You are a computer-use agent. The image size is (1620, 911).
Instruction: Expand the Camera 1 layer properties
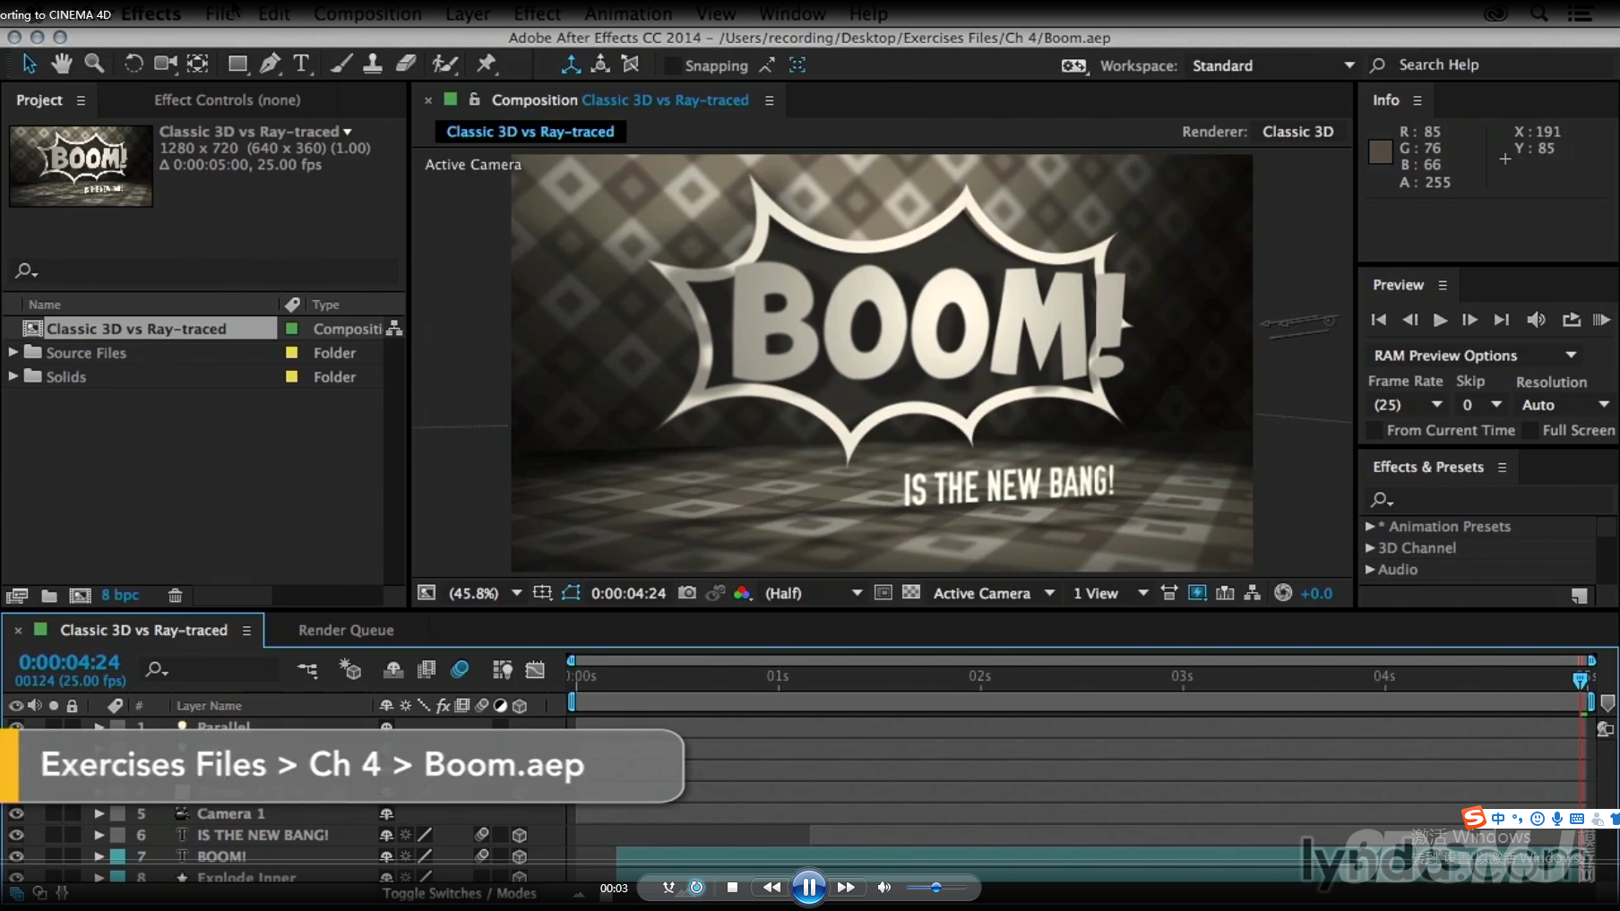(x=99, y=813)
